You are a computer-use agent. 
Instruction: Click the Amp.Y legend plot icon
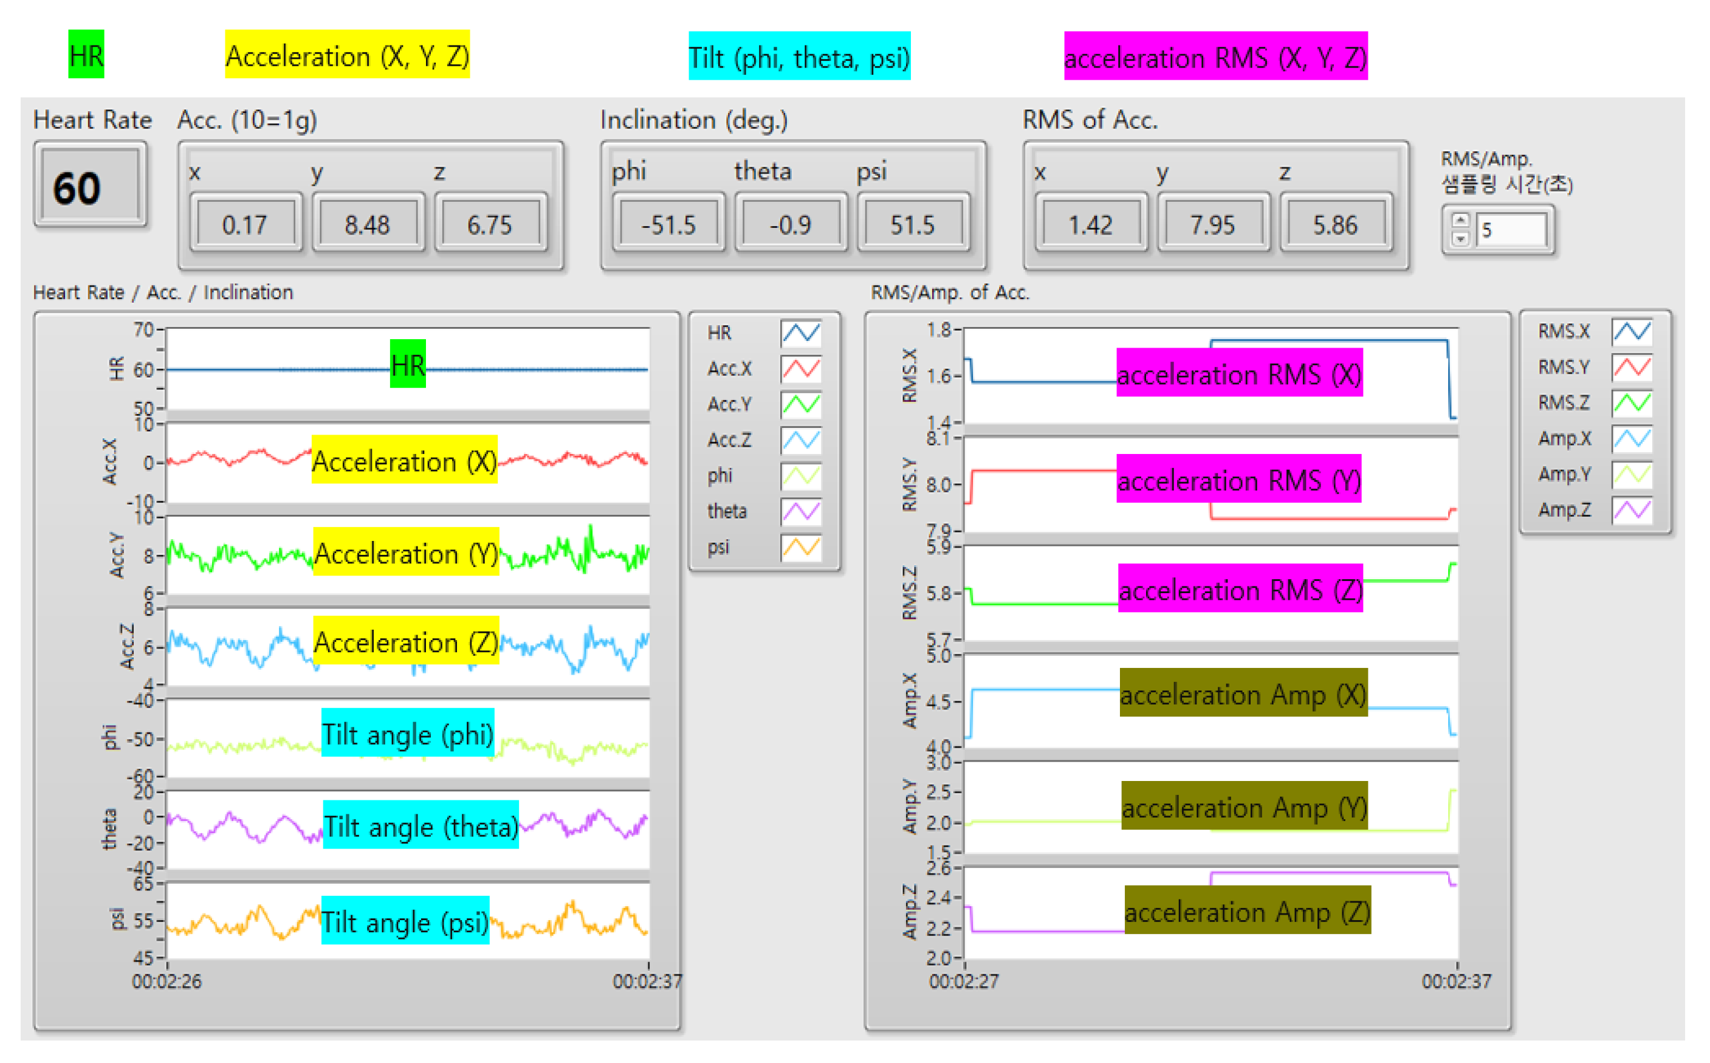(1631, 475)
